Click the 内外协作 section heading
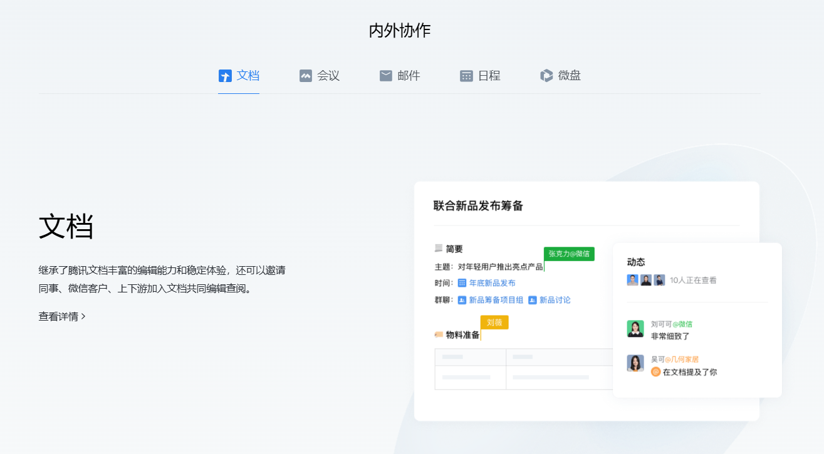Image resolution: width=824 pixels, height=454 pixels. [x=400, y=30]
